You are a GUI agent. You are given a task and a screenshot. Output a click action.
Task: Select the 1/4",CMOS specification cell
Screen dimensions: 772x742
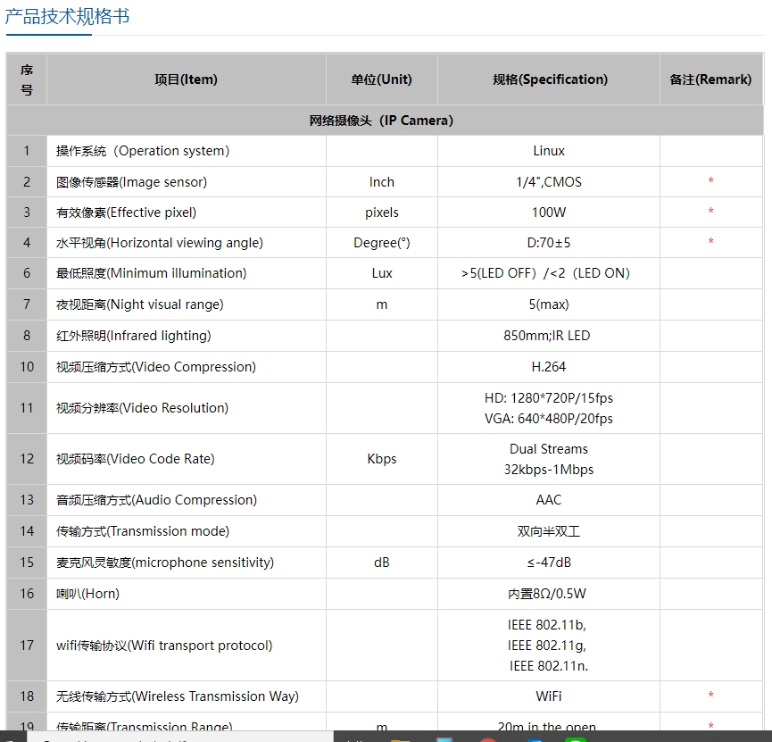pyautogui.click(x=548, y=182)
